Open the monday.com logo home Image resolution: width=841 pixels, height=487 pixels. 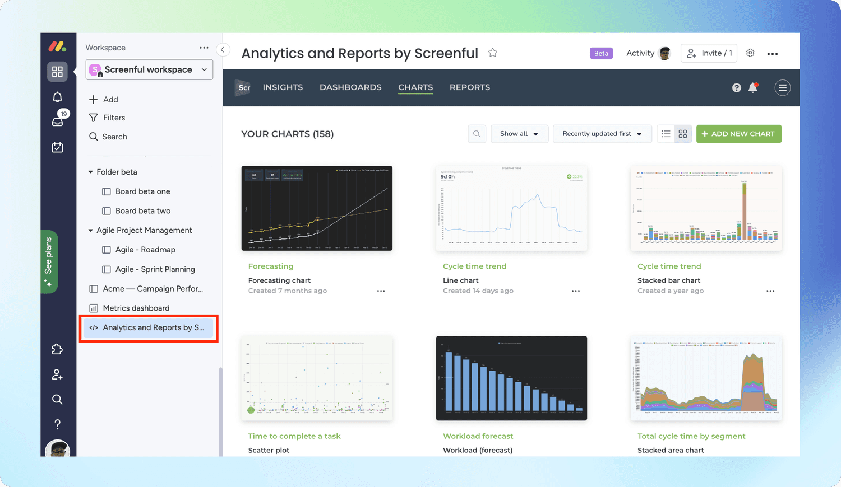click(x=57, y=46)
